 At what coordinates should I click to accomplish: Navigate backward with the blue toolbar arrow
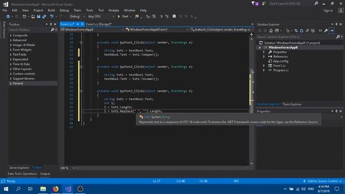tap(8, 17)
